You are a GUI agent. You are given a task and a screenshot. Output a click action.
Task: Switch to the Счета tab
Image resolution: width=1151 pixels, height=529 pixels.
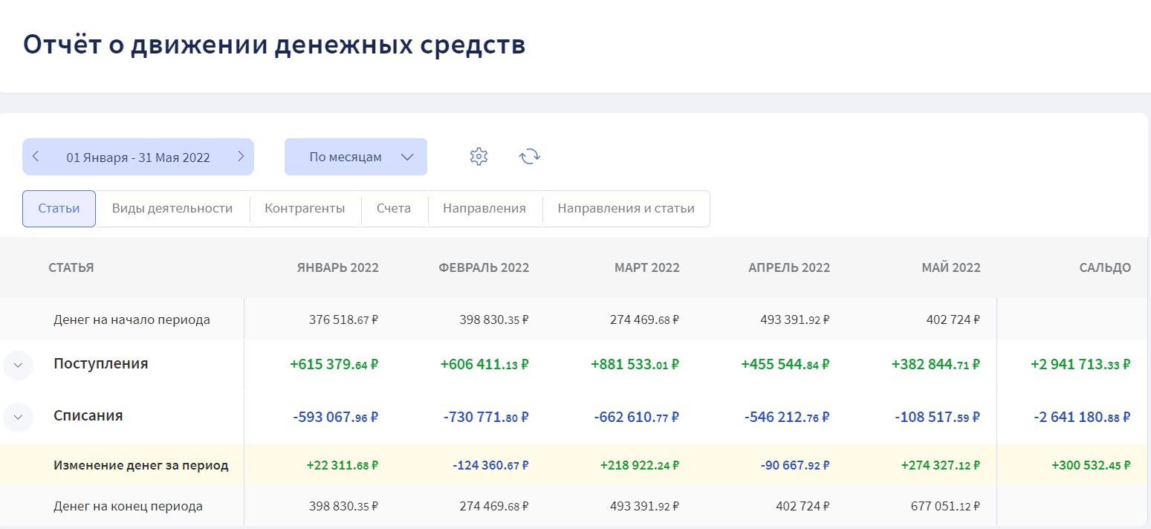pos(394,209)
